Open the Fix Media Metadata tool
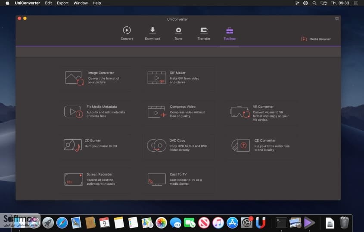The image size is (364, 232). click(95, 112)
